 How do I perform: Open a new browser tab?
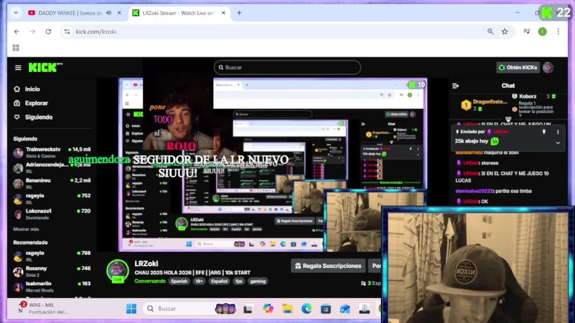tap(239, 13)
